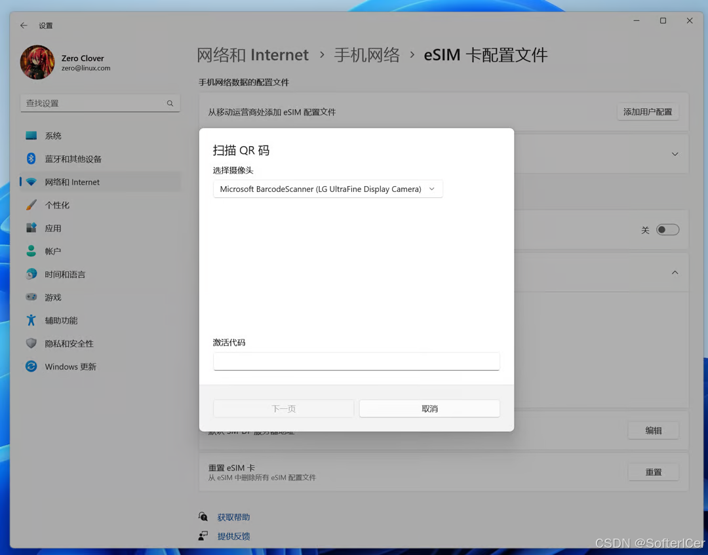Select the Windows 更新 refresh icon
Screen dimensions: 708x555
pos(31,366)
